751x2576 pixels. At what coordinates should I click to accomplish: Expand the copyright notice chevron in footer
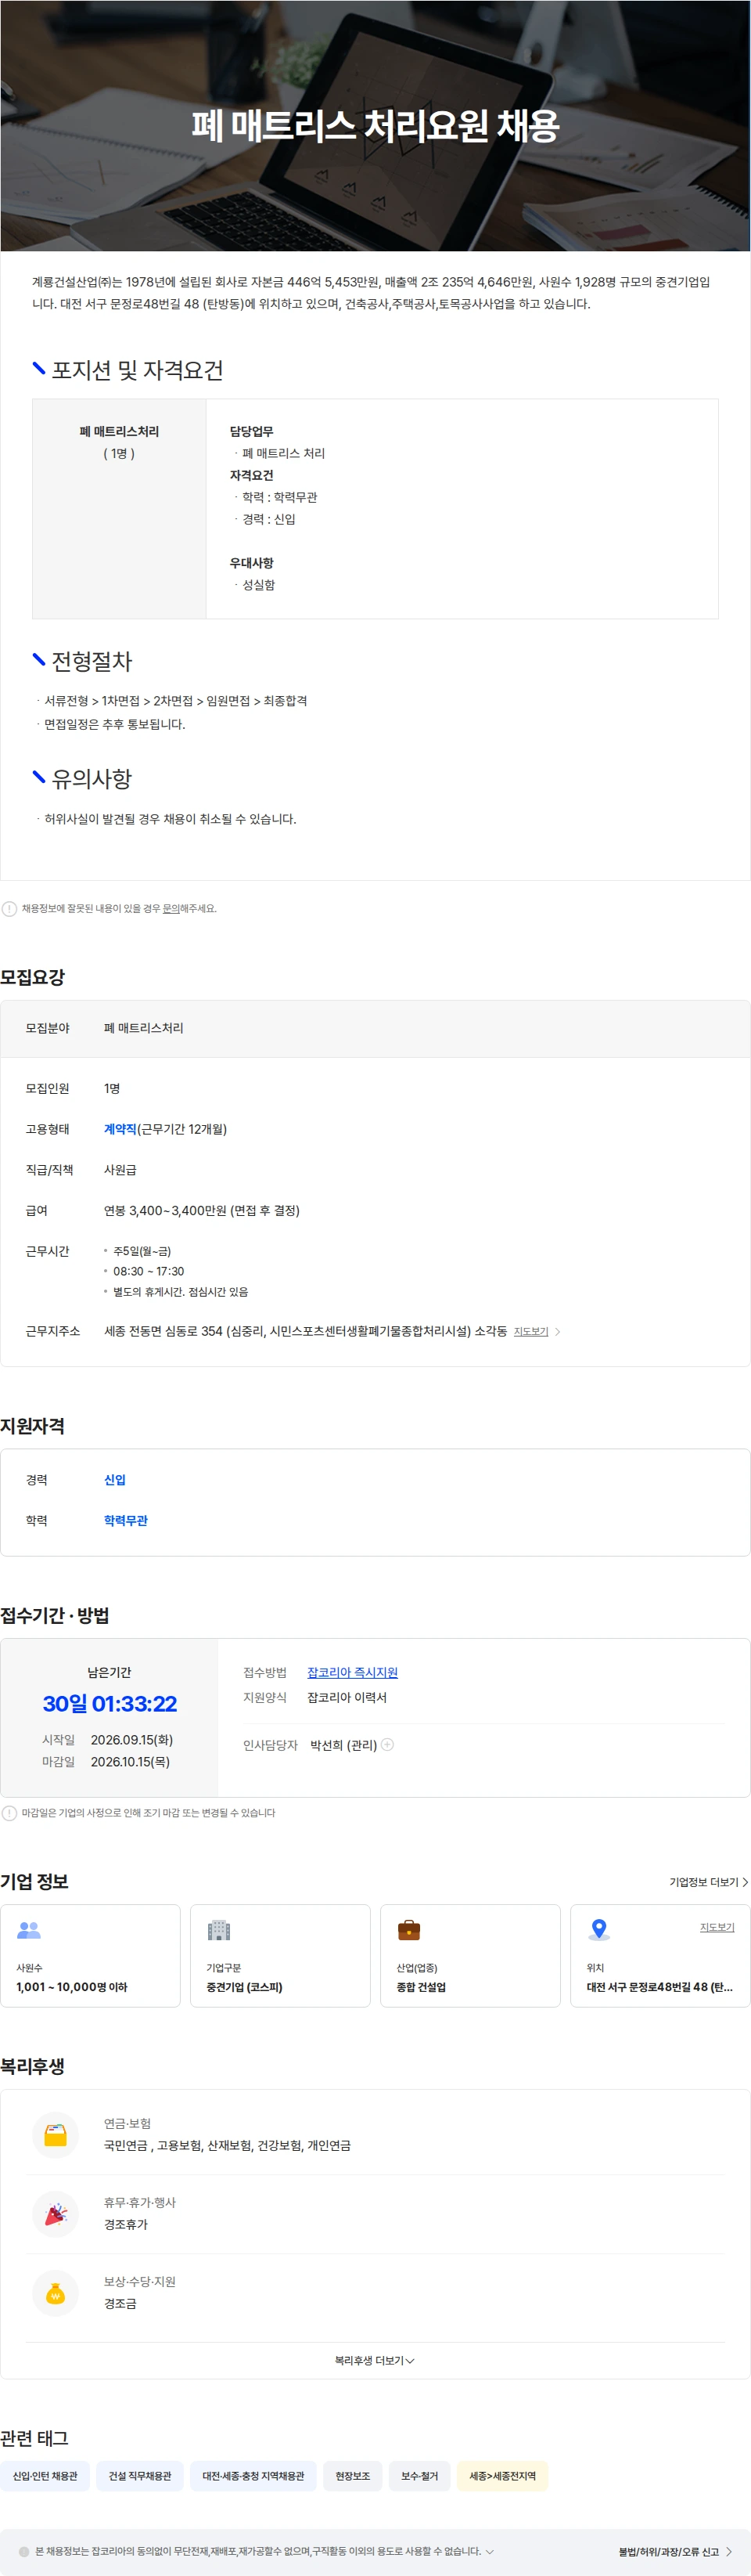coord(490,2552)
